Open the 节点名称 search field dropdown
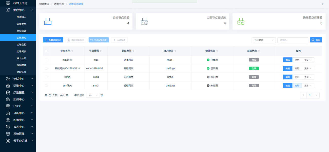 coord(263,40)
